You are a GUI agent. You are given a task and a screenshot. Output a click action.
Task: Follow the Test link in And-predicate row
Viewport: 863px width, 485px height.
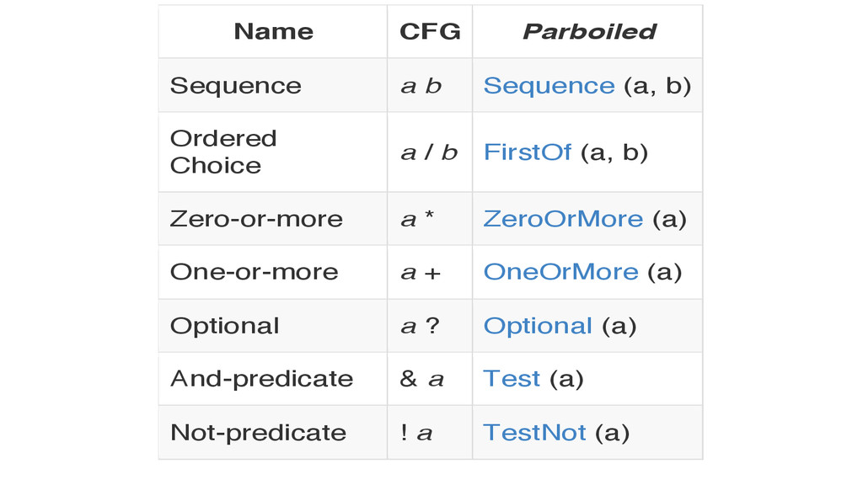512,379
